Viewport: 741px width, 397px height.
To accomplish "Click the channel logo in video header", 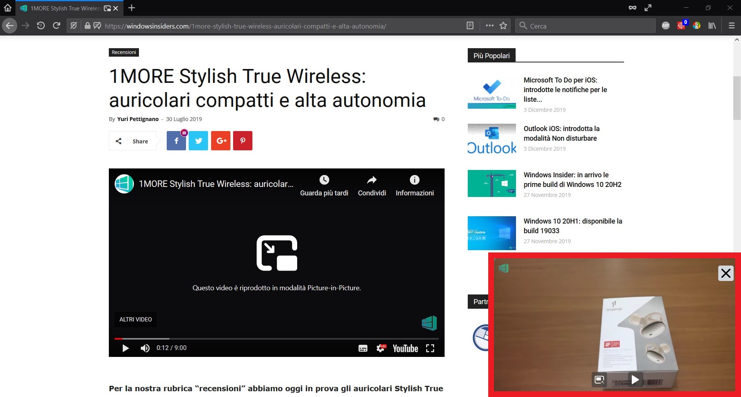I will click(124, 184).
